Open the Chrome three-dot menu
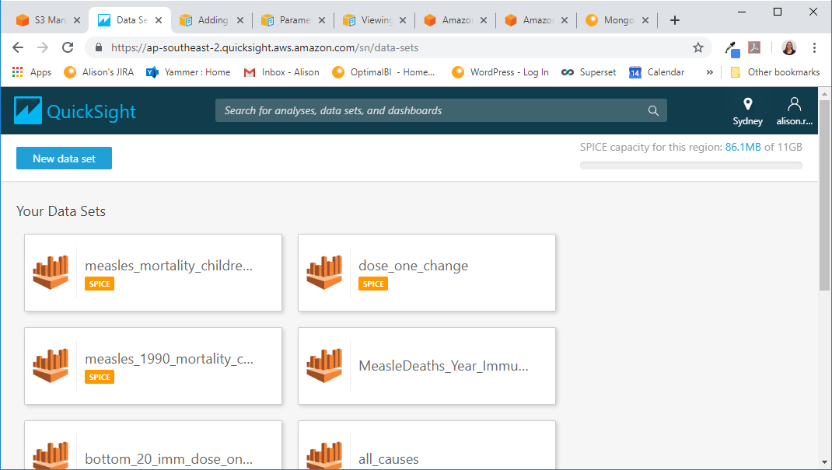The width and height of the screenshot is (832, 470). pos(814,47)
